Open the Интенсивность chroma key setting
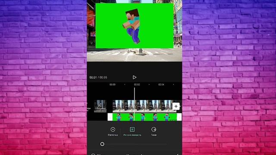 point(132,131)
